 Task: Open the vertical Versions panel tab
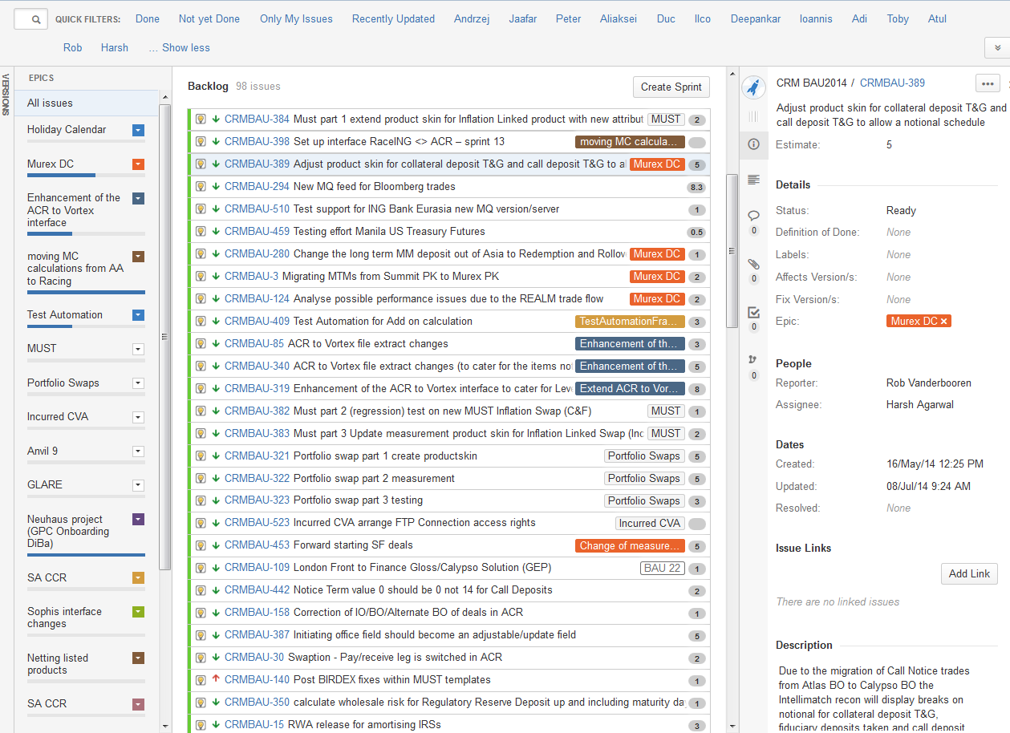point(6,95)
